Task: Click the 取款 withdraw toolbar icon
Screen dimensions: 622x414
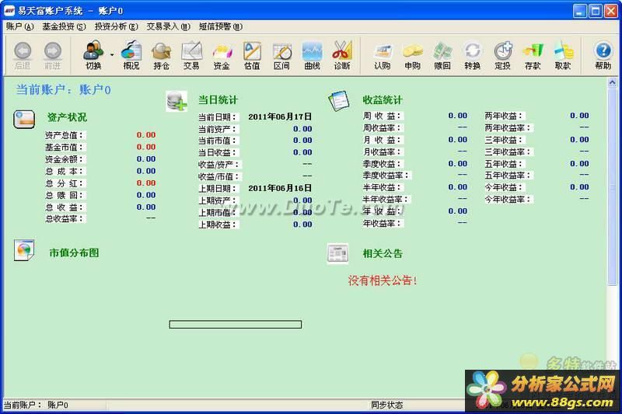Action: coord(563,55)
